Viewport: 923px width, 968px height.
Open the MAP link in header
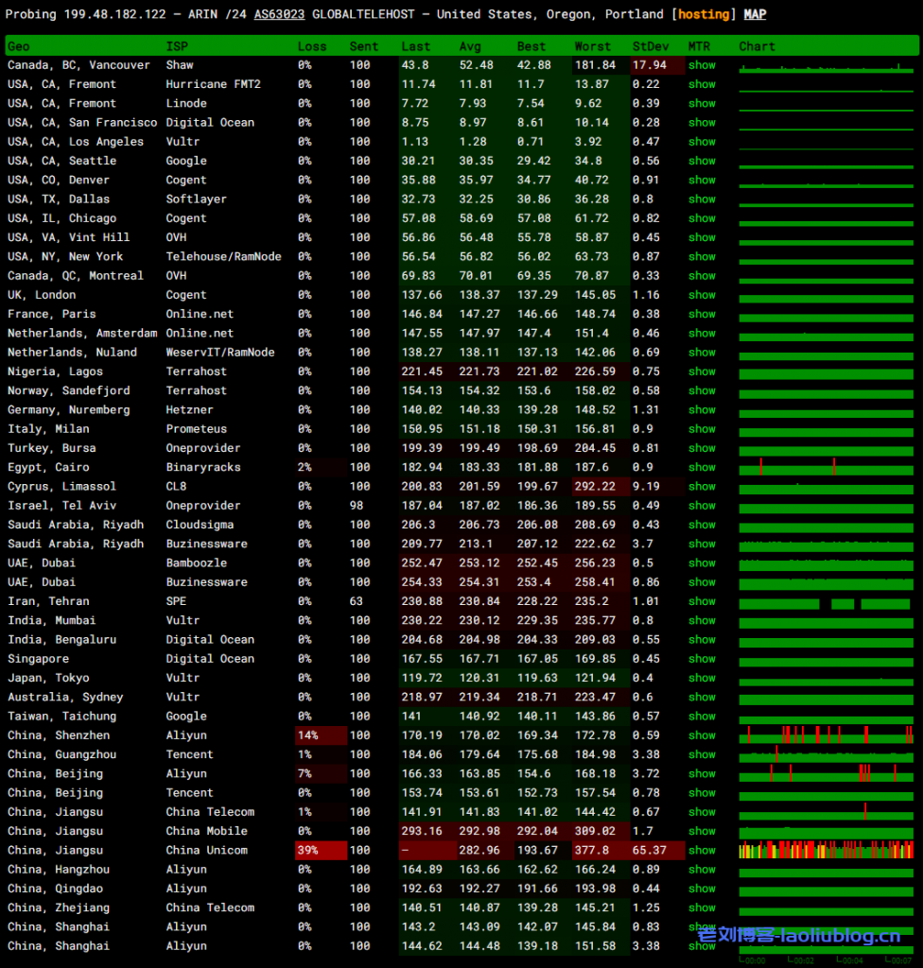coord(755,15)
